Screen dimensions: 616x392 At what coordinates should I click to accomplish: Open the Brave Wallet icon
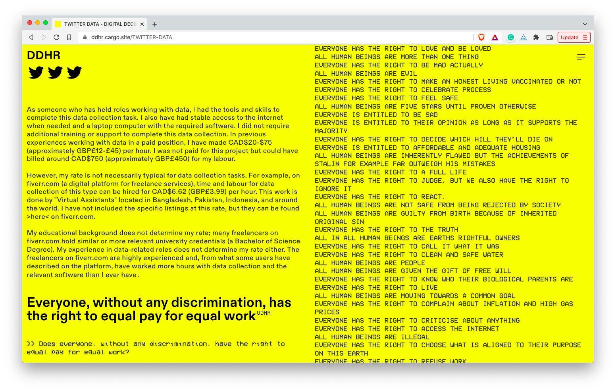(x=550, y=37)
